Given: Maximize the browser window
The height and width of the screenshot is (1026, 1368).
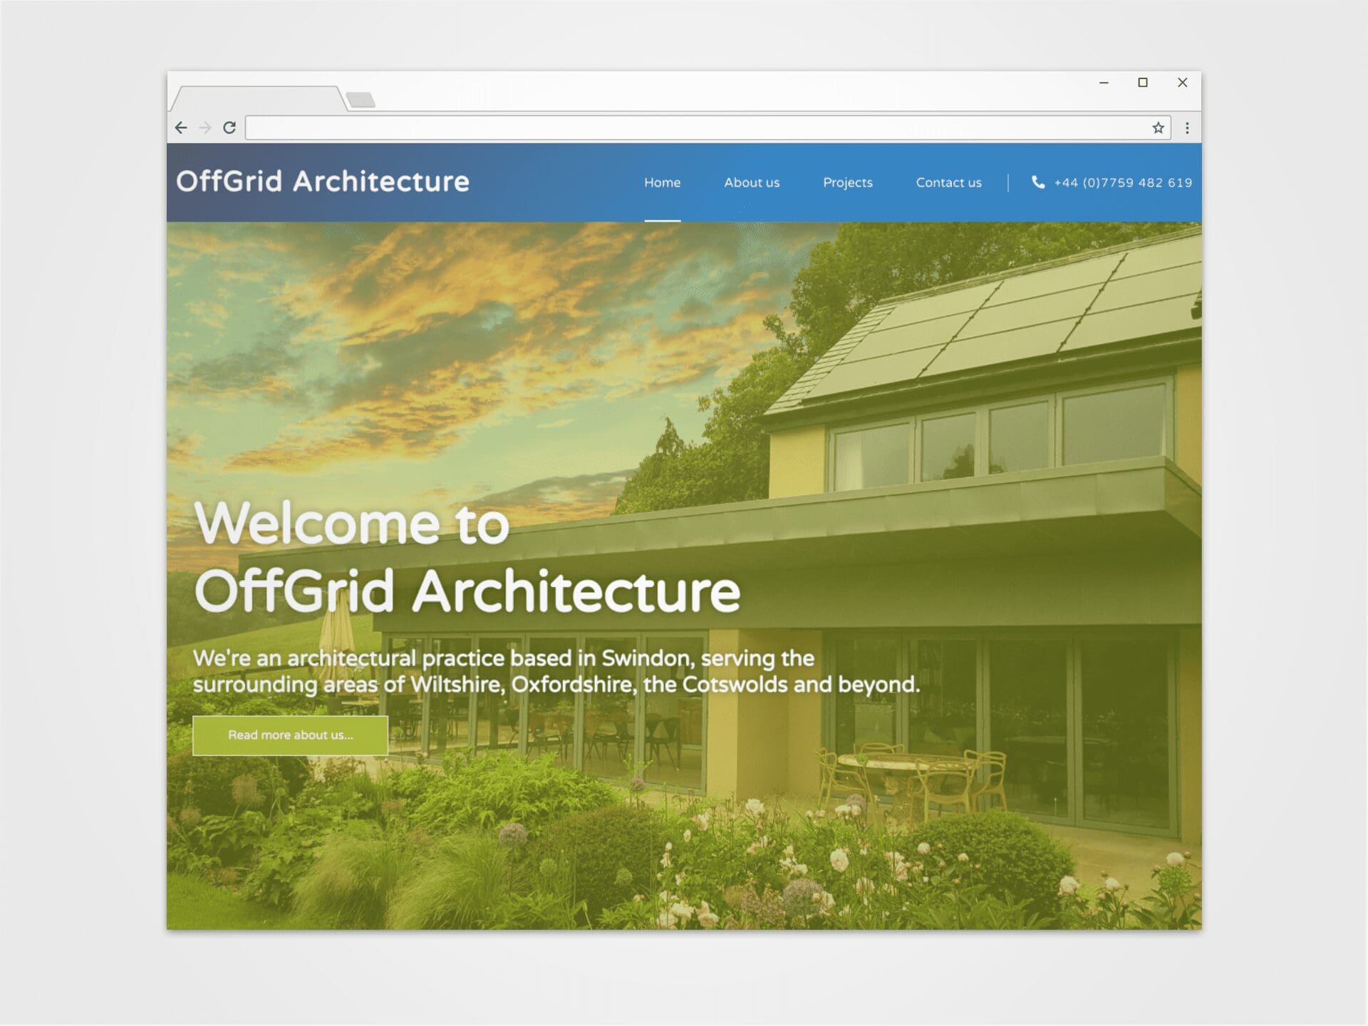Looking at the screenshot, I should coord(1143,83).
